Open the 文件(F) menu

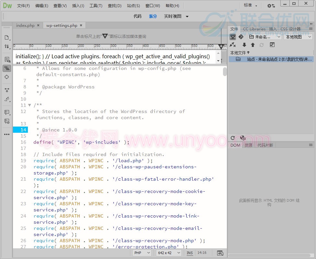pos(23,6)
